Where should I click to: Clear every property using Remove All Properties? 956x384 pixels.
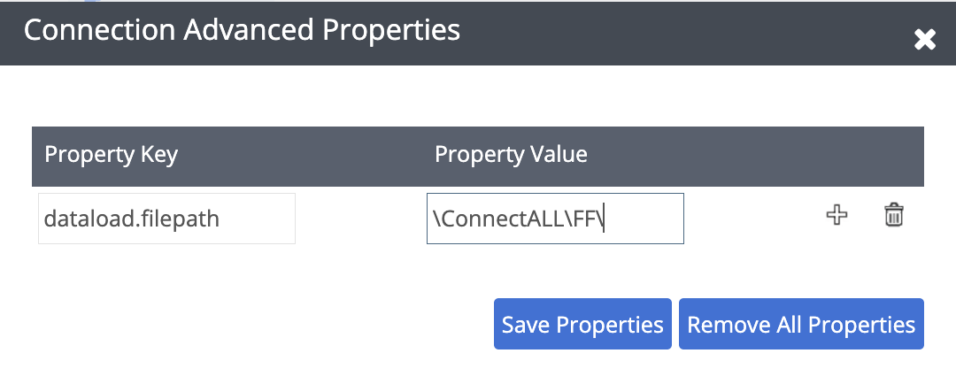tap(801, 324)
